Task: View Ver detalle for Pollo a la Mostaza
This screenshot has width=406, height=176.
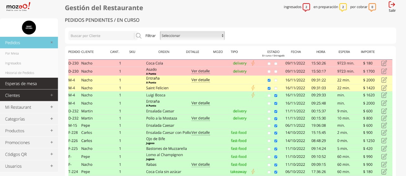Action: pos(200,118)
